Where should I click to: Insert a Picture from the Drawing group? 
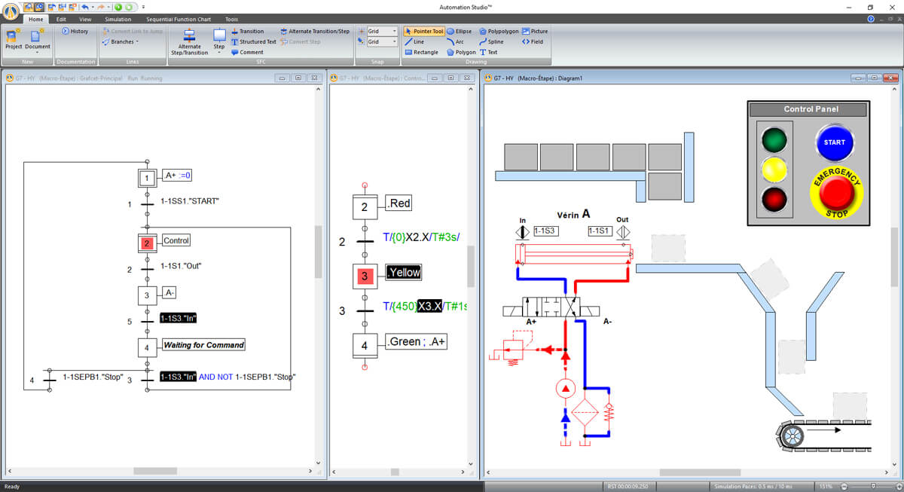tap(535, 32)
